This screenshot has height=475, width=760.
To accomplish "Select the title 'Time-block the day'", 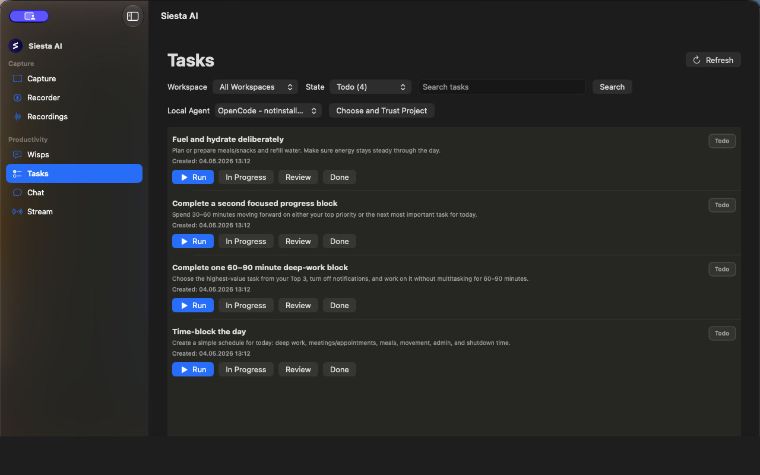I will [x=209, y=331].
